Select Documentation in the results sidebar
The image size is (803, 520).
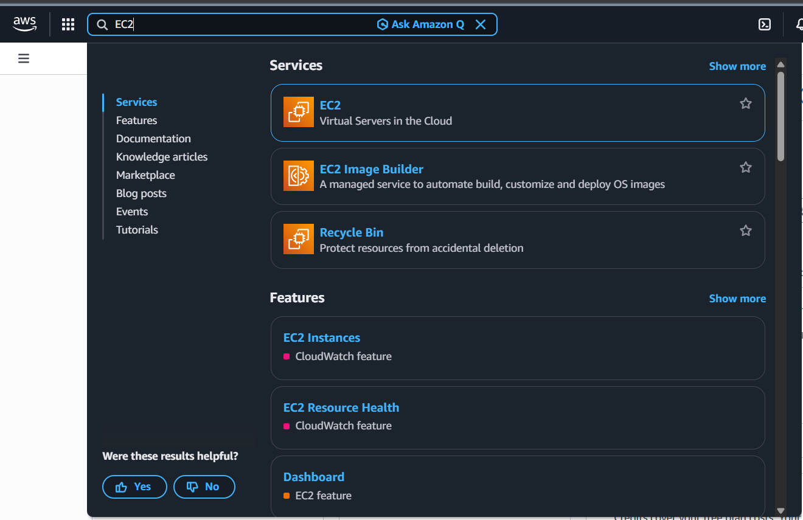[153, 139]
